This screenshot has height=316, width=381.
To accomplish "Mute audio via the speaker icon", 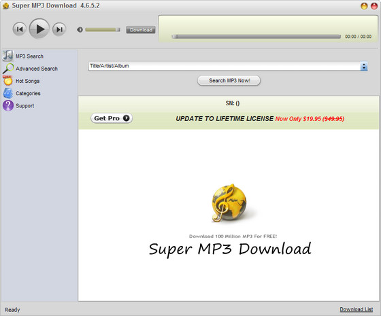I will (x=80, y=30).
